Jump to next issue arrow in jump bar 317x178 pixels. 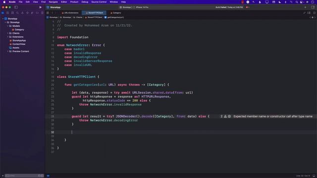(x=315, y=17)
